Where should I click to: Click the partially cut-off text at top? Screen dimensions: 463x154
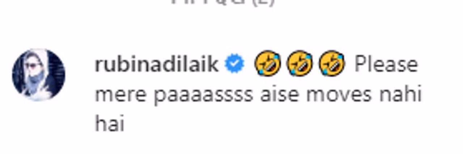[x=223, y=2]
